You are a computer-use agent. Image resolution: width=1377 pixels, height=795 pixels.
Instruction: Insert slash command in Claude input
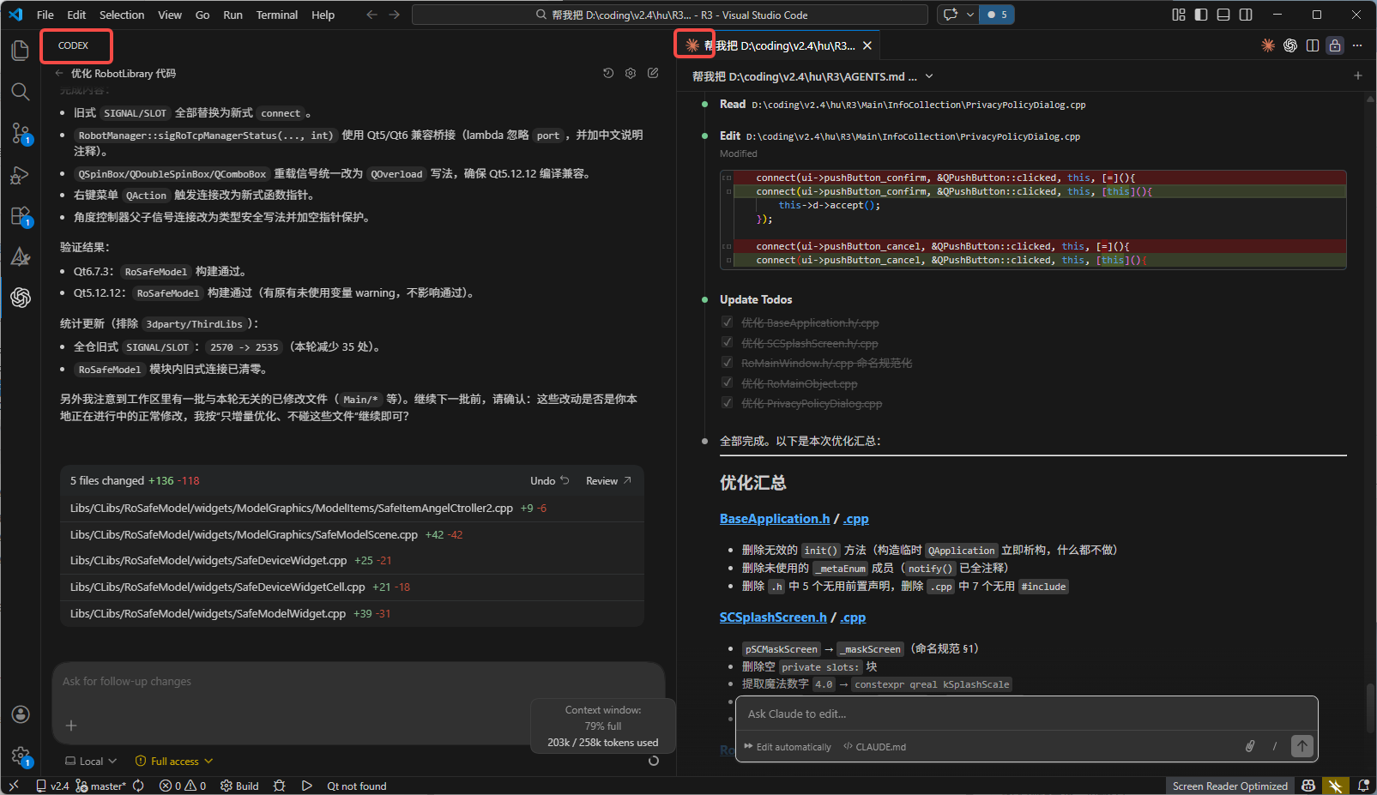(x=1274, y=746)
